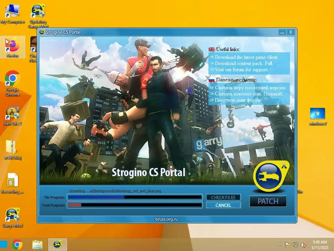Launch the Half-Life 2 desktop shortcut
The height and width of the screenshot is (251, 334).
[x=13, y=116]
